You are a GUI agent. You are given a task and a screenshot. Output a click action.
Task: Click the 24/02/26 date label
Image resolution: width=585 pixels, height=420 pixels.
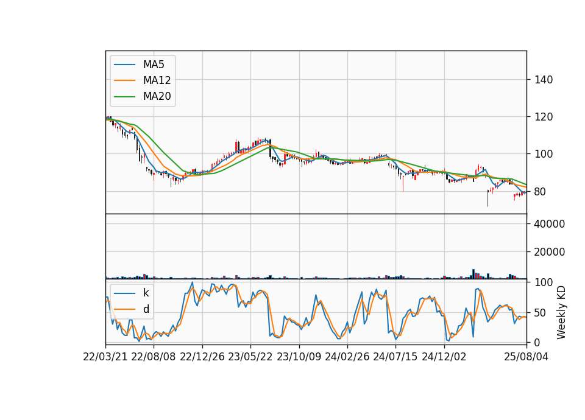[347, 357]
